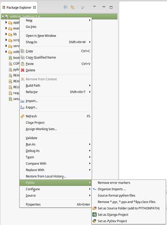Choose Close Project
Viewport: 167px width, 225px height.
click(x=56, y=122)
